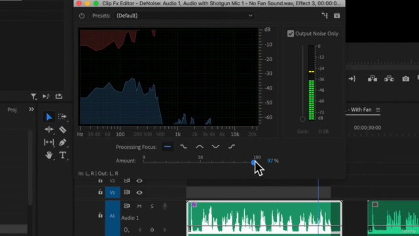The width and height of the screenshot is (419, 236).
Task: Click the V2 track label
Action: click(113, 181)
